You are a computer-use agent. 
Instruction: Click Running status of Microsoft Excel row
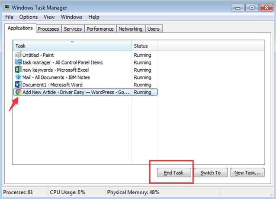point(142,70)
